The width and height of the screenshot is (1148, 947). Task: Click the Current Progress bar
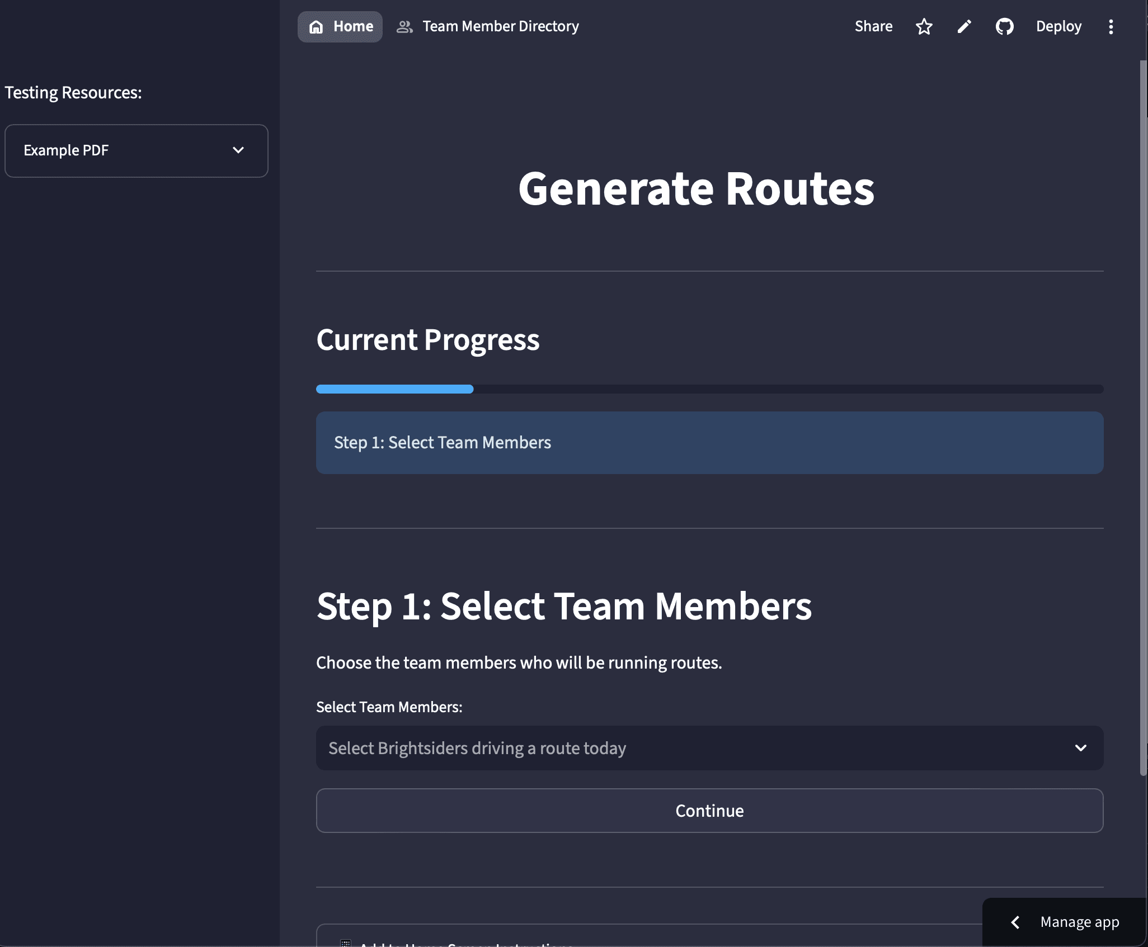coord(709,389)
